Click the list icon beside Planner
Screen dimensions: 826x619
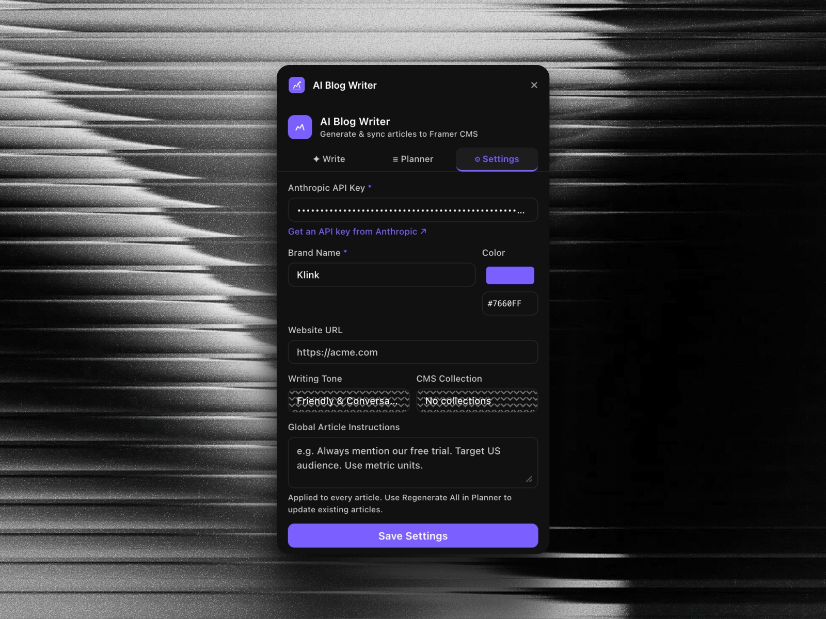pyautogui.click(x=395, y=159)
